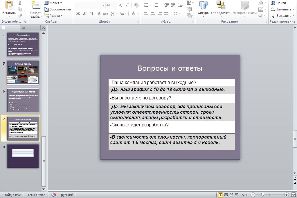The height and width of the screenshot is (198, 297).
Task: Center the text alignment
Action: tap(153, 13)
